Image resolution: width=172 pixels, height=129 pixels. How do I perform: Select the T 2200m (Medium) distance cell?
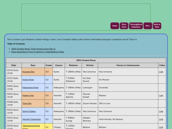tap(73, 80)
